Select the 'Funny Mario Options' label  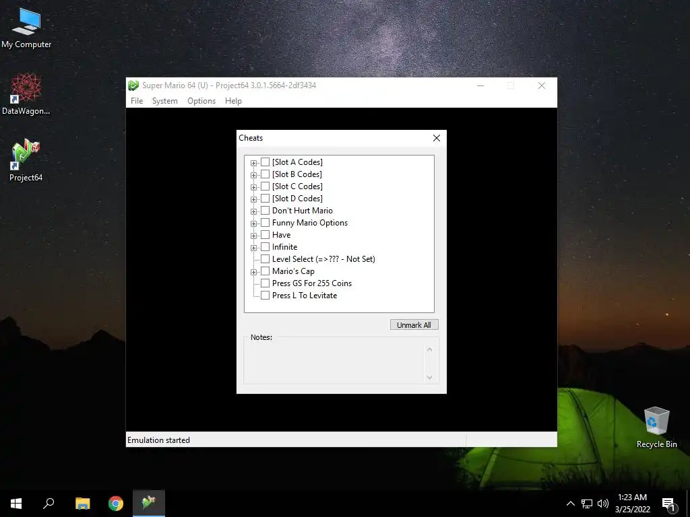coord(310,222)
